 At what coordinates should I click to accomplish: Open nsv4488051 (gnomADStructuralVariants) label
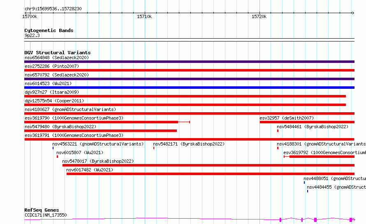point(335,178)
